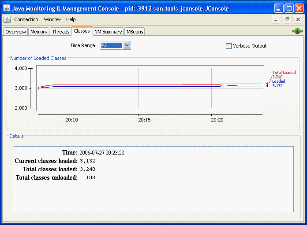
Task: Enable the Verbose Output checkbox
Action: (228, 46)
